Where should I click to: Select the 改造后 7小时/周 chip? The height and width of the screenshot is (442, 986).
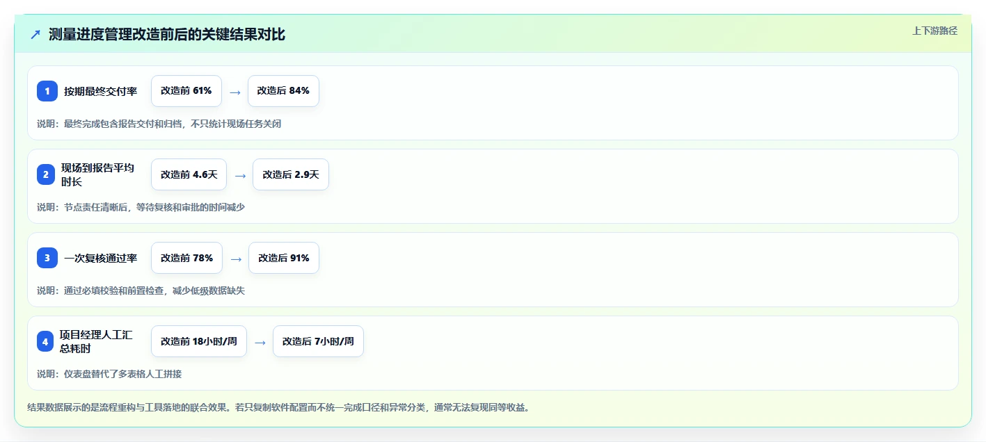click(x=318, y=341)
